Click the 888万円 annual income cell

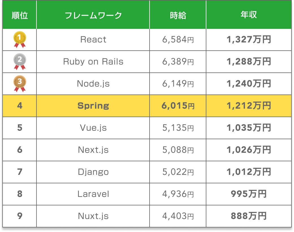click(x=249, y=216)
